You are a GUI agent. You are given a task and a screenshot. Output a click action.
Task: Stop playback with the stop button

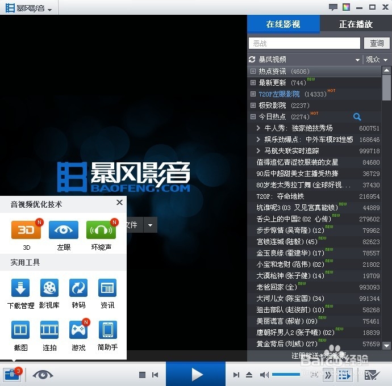click(x=142, y=375)
